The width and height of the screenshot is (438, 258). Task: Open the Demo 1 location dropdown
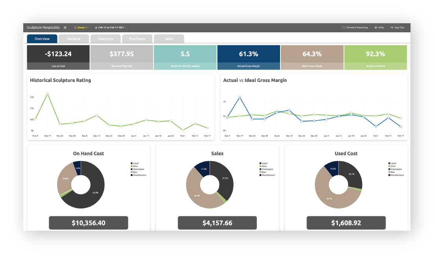83,28
